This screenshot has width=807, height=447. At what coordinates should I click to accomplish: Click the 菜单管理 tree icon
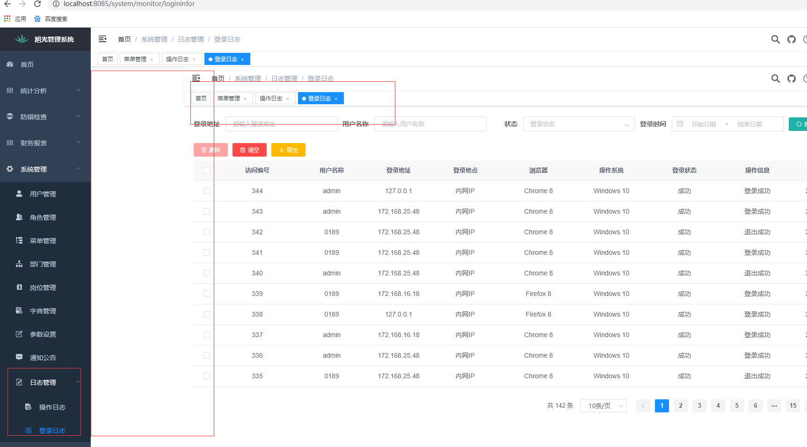click(x=19, y=240)
